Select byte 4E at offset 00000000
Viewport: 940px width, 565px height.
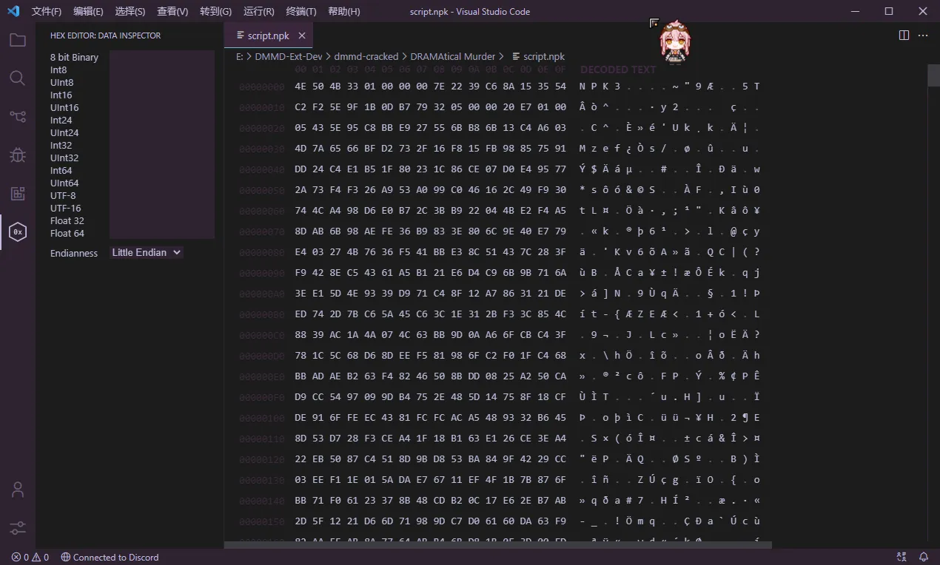click(301, 87)
